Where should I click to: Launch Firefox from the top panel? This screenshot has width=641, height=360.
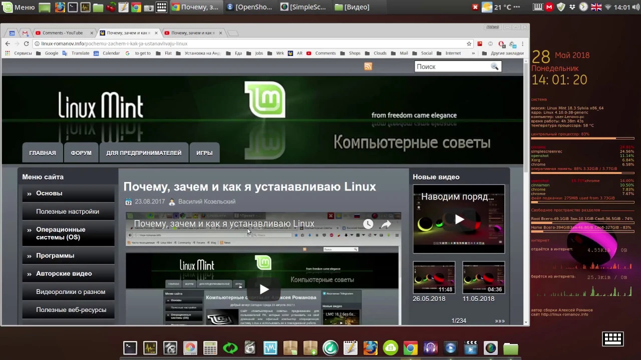(x=60, y=7)
